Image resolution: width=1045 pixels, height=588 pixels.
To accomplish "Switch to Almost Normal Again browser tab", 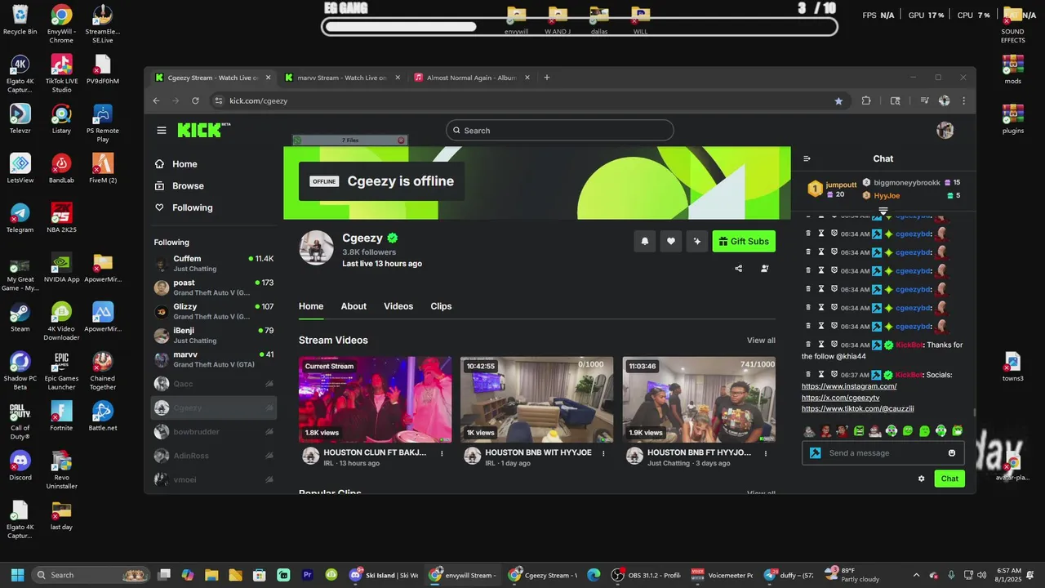I will (x=472, y=78).
